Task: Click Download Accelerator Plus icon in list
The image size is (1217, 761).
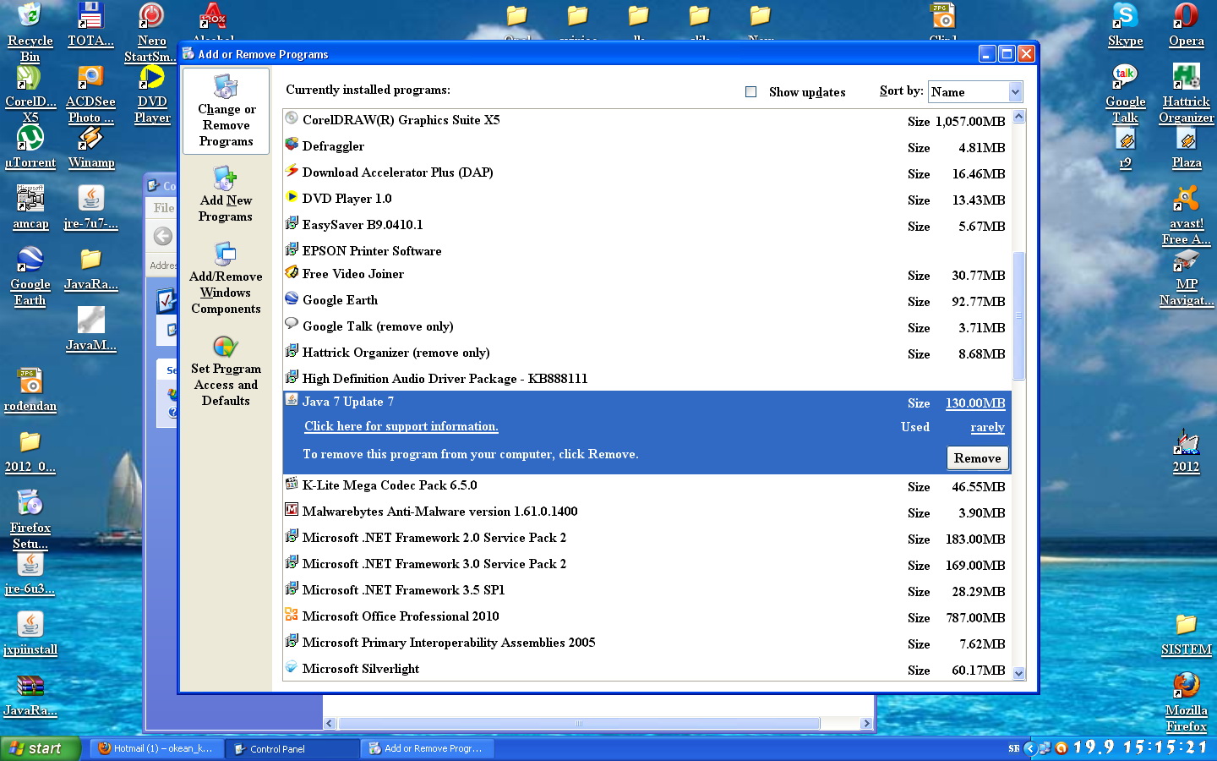Action: coord(292,172)
